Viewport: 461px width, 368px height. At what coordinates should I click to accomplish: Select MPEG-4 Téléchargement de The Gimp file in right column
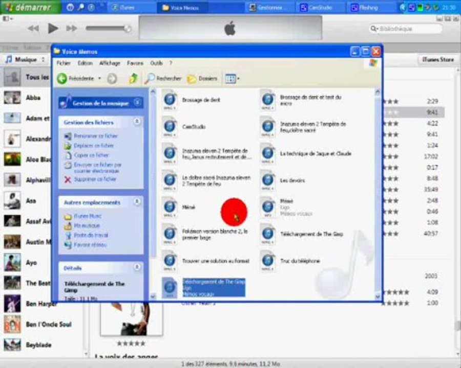(268, 234)
